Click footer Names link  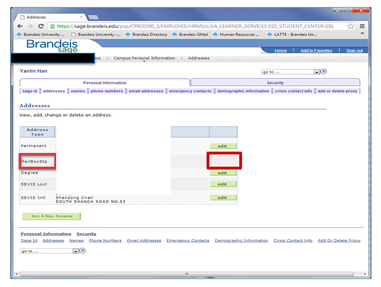coord(76,241)
